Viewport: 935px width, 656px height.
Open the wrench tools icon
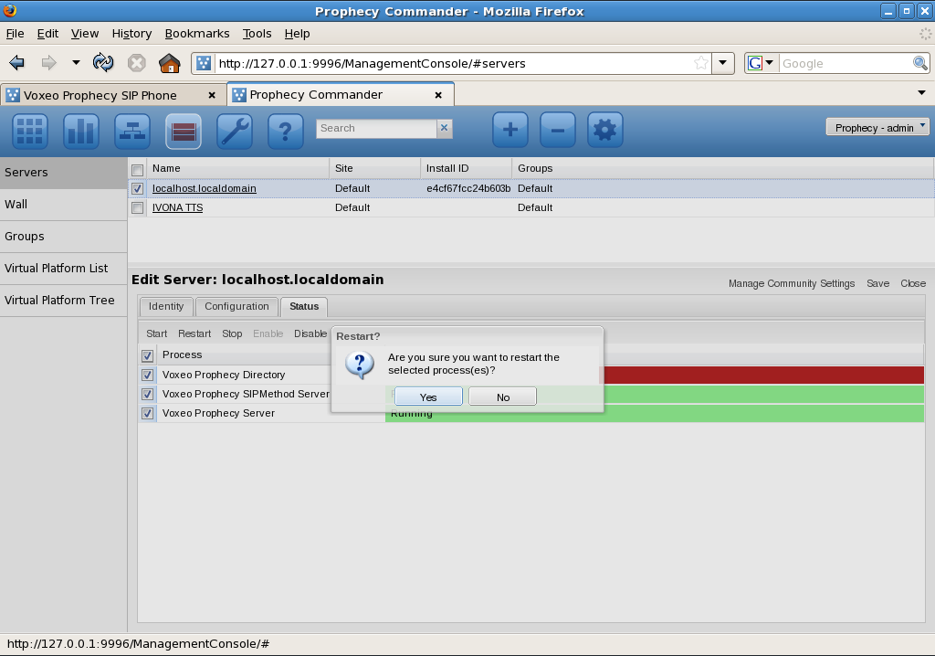[235, 130]
